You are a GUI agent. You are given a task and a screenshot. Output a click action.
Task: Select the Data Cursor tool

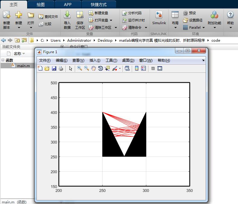click(107, 68)
